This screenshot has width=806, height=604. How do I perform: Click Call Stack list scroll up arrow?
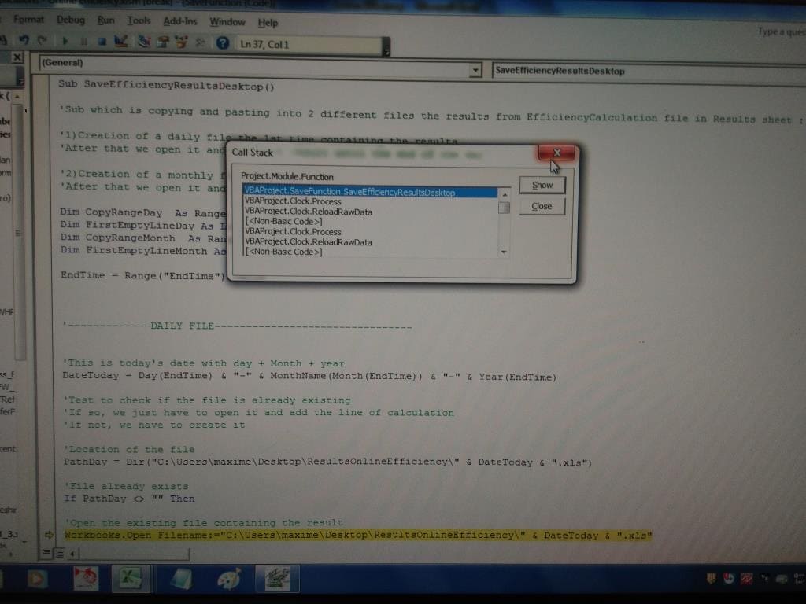505,195
